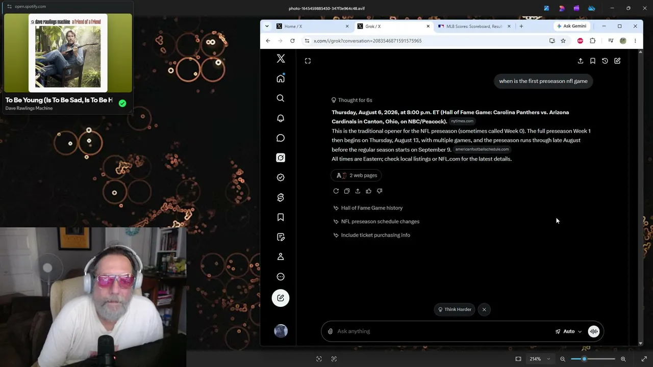Zoom in in the photo viewer
The width and height of the screenshot is (653, 367).
[x=623, y=359]
